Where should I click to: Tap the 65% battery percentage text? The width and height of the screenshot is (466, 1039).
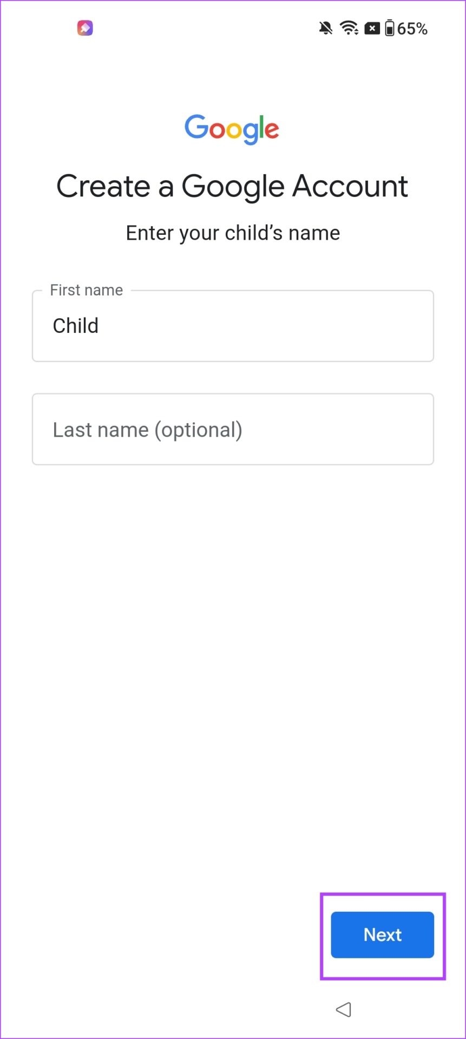[x=412, y=29]
